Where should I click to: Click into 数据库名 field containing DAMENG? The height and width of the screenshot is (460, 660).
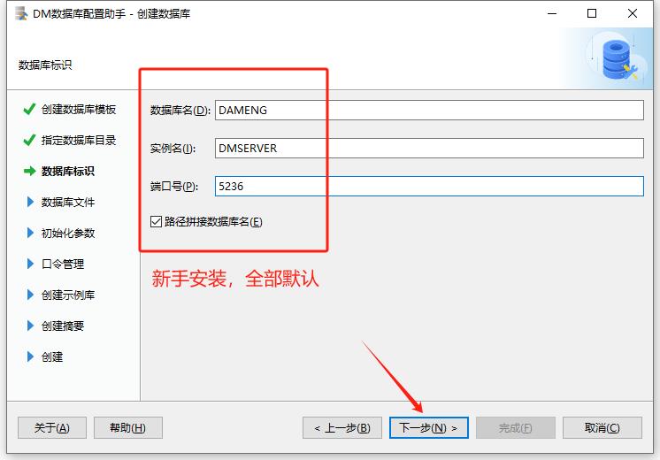point(428,111)
